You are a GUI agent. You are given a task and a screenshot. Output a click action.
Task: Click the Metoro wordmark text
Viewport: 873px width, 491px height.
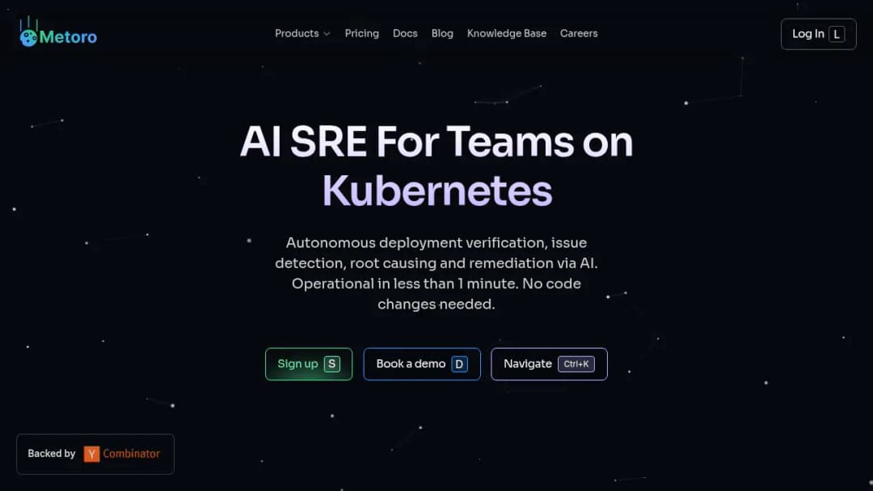point(68,37)
